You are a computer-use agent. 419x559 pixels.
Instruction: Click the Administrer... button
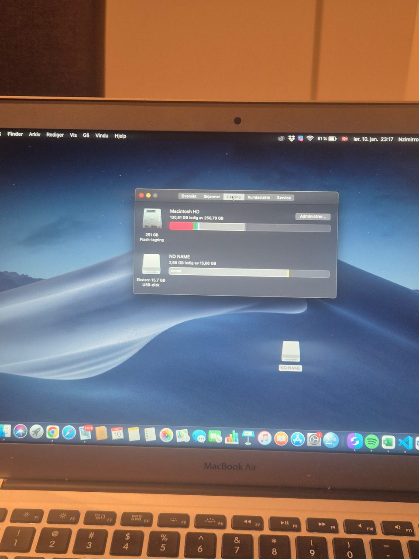click(313, 217)
